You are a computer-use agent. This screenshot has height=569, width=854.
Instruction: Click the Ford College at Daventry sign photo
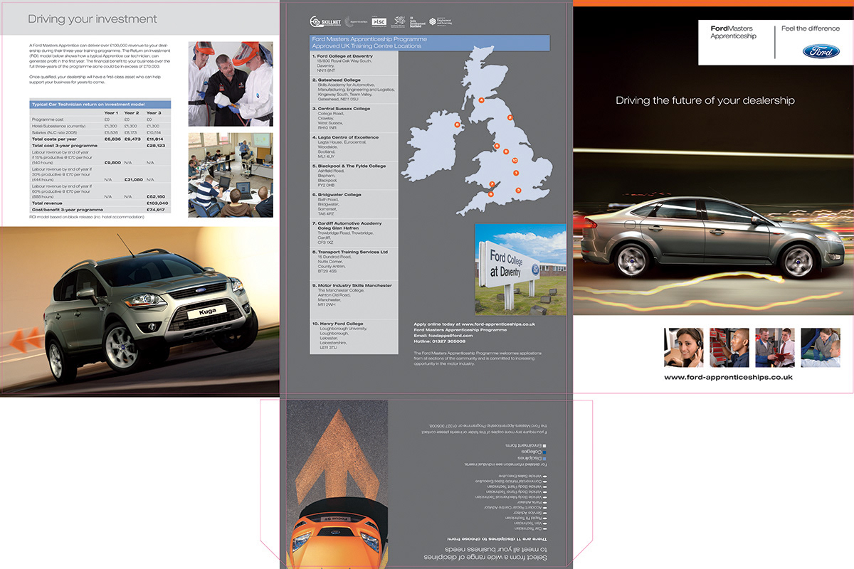tap(520, 270)
